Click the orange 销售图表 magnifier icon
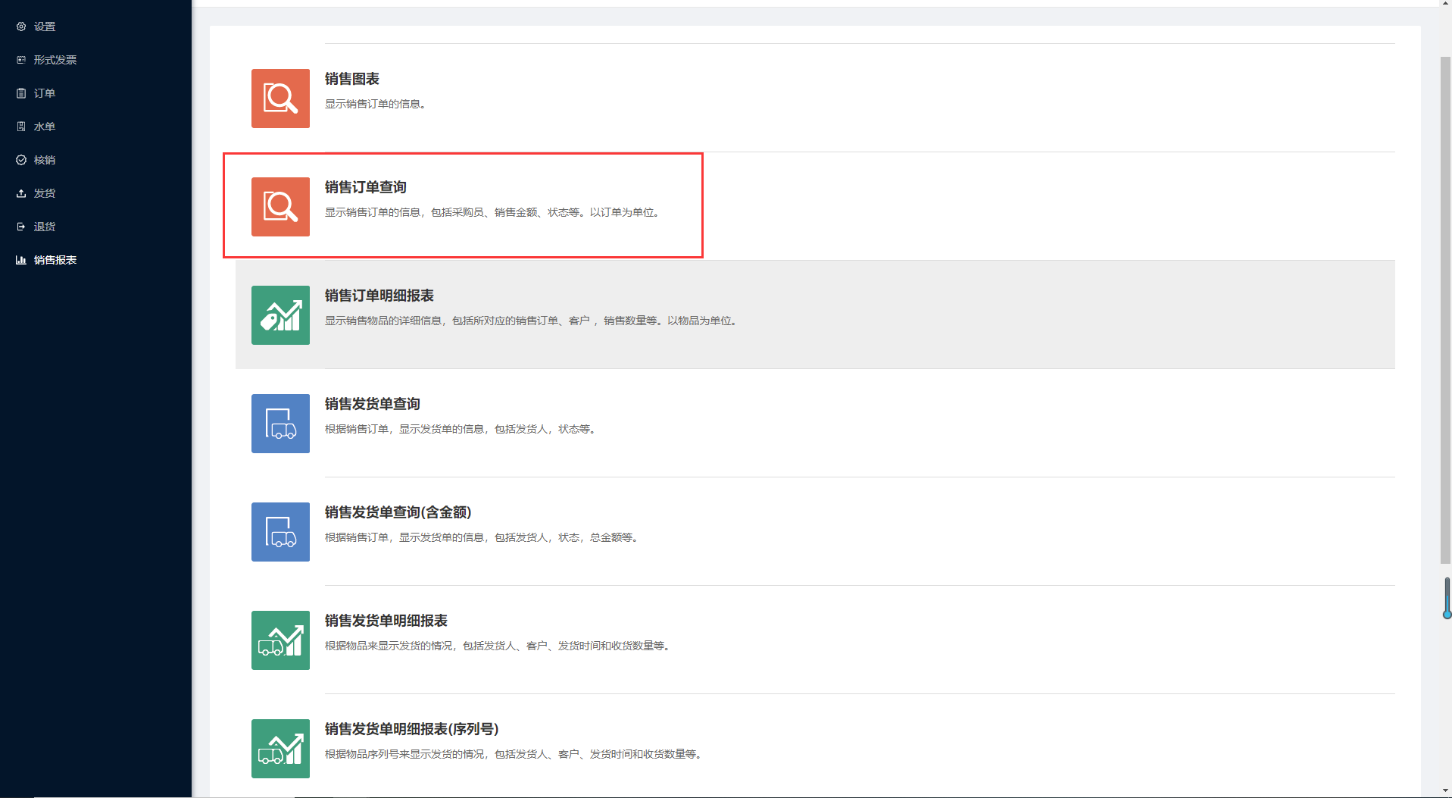Image resolution: width=1452 pixels, height=798 pixels. point(280,99)
